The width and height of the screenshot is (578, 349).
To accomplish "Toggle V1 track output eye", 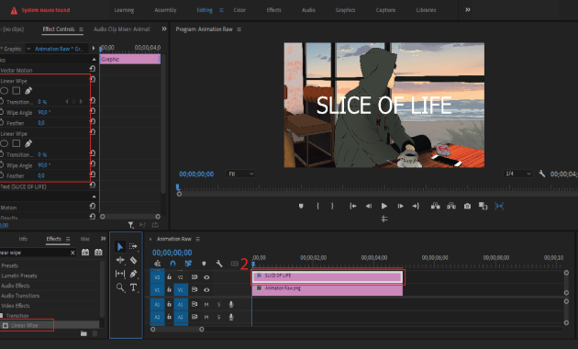I will point(206,289).
